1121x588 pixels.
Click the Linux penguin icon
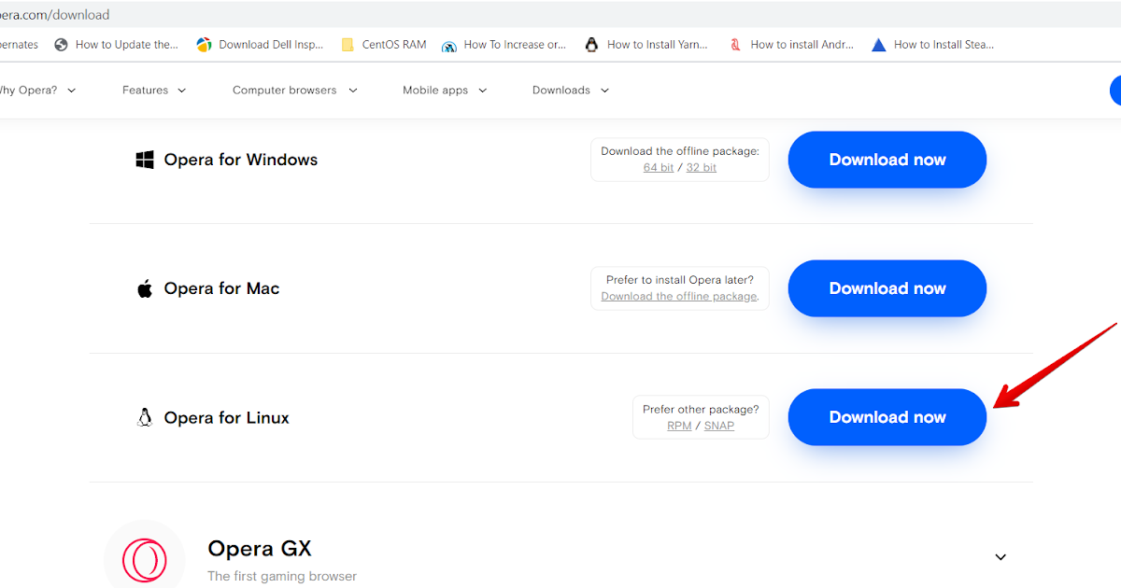pos(145,417)
